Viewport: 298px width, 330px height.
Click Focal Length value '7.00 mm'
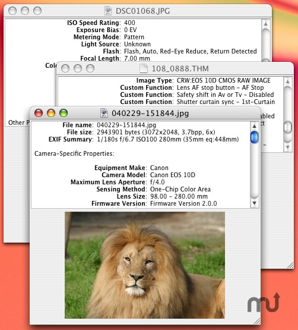pos(137,58)
